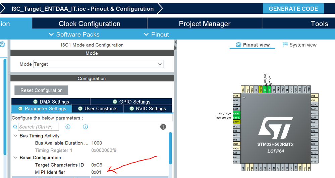Click the GENERATE CODE button
This screenshot has width=335, height=178.
293,9
